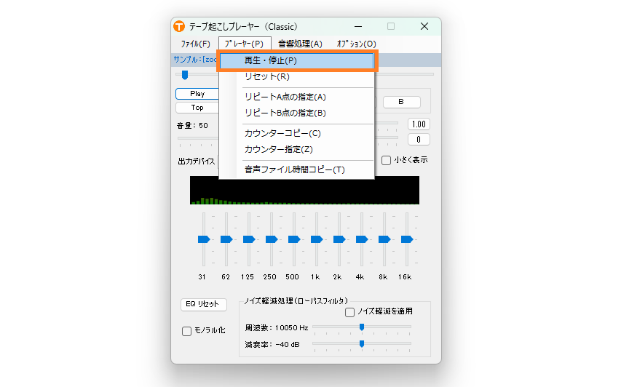629x387 pixels.
Task: Click the 1k equalizer band slider handle
Action: (x=317, y=239)
